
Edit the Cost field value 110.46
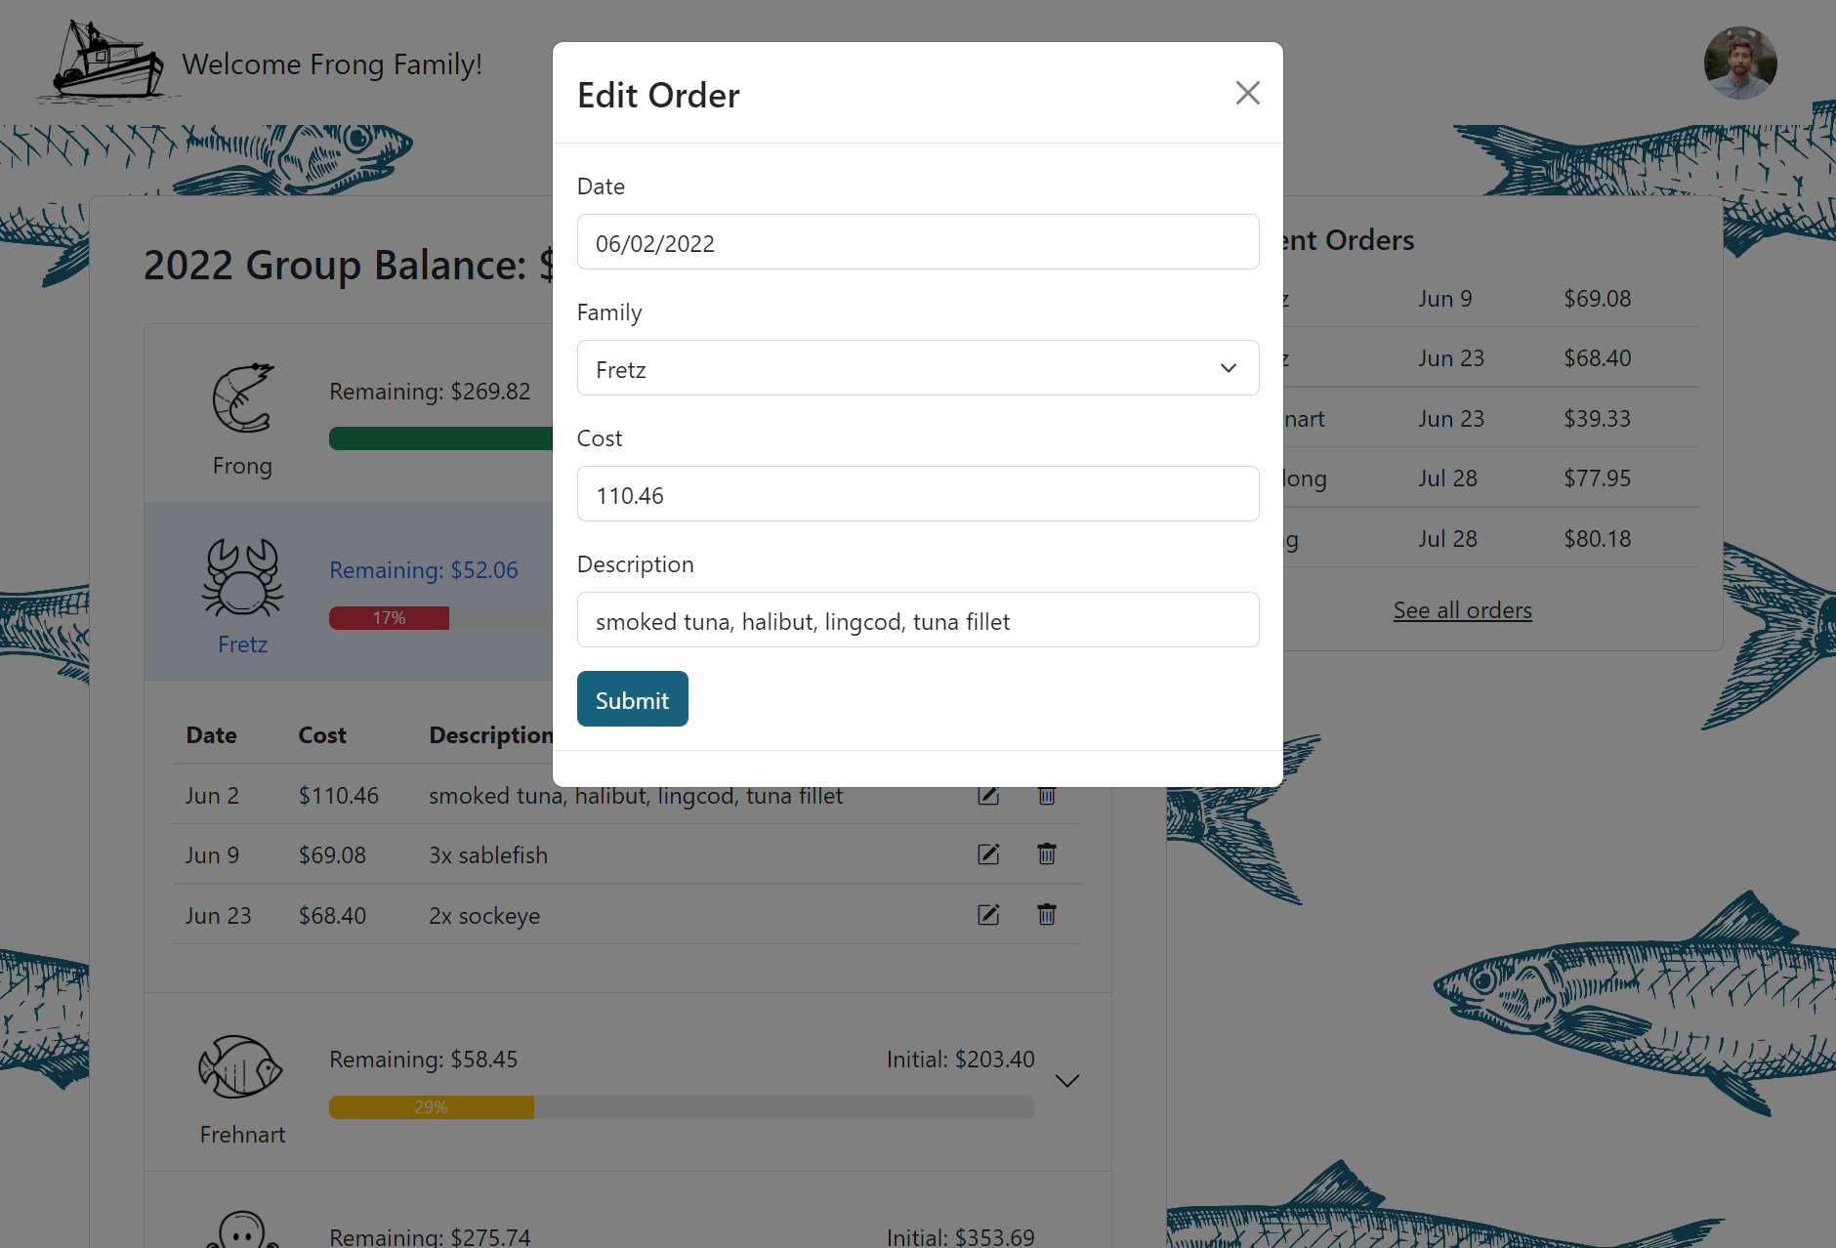(916, 494)
